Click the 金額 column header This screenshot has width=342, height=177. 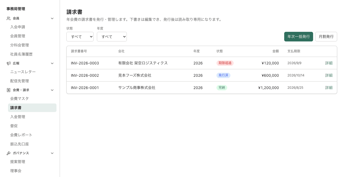[x=276, y=51]
